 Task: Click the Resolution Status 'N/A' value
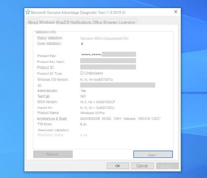(83, 135)
